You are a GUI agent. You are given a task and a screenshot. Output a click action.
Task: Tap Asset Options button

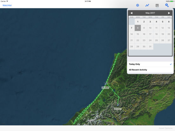pyautogui.click(x=165, y=128)
